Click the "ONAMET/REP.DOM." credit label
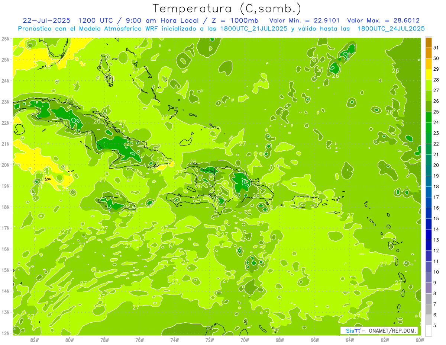The width and height of the screenshot is (446, 345). coord(392,330)
